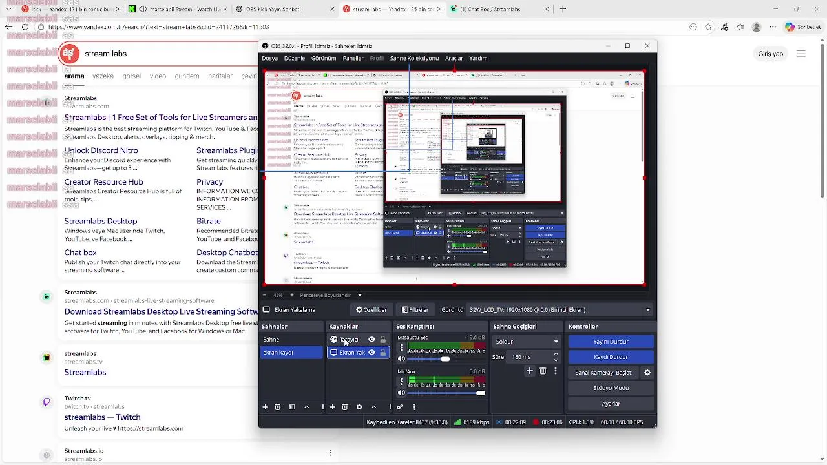Open the audio mixer's bottom three-dot menu

414,407
